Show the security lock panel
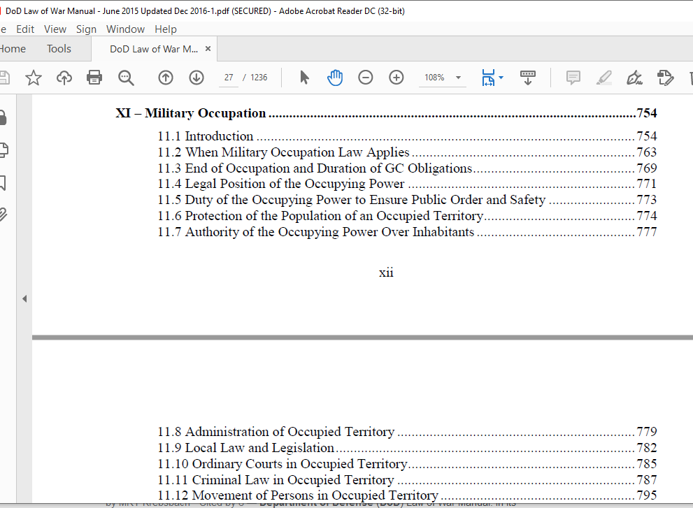693x508 pixels. click(x=3, y=118)
